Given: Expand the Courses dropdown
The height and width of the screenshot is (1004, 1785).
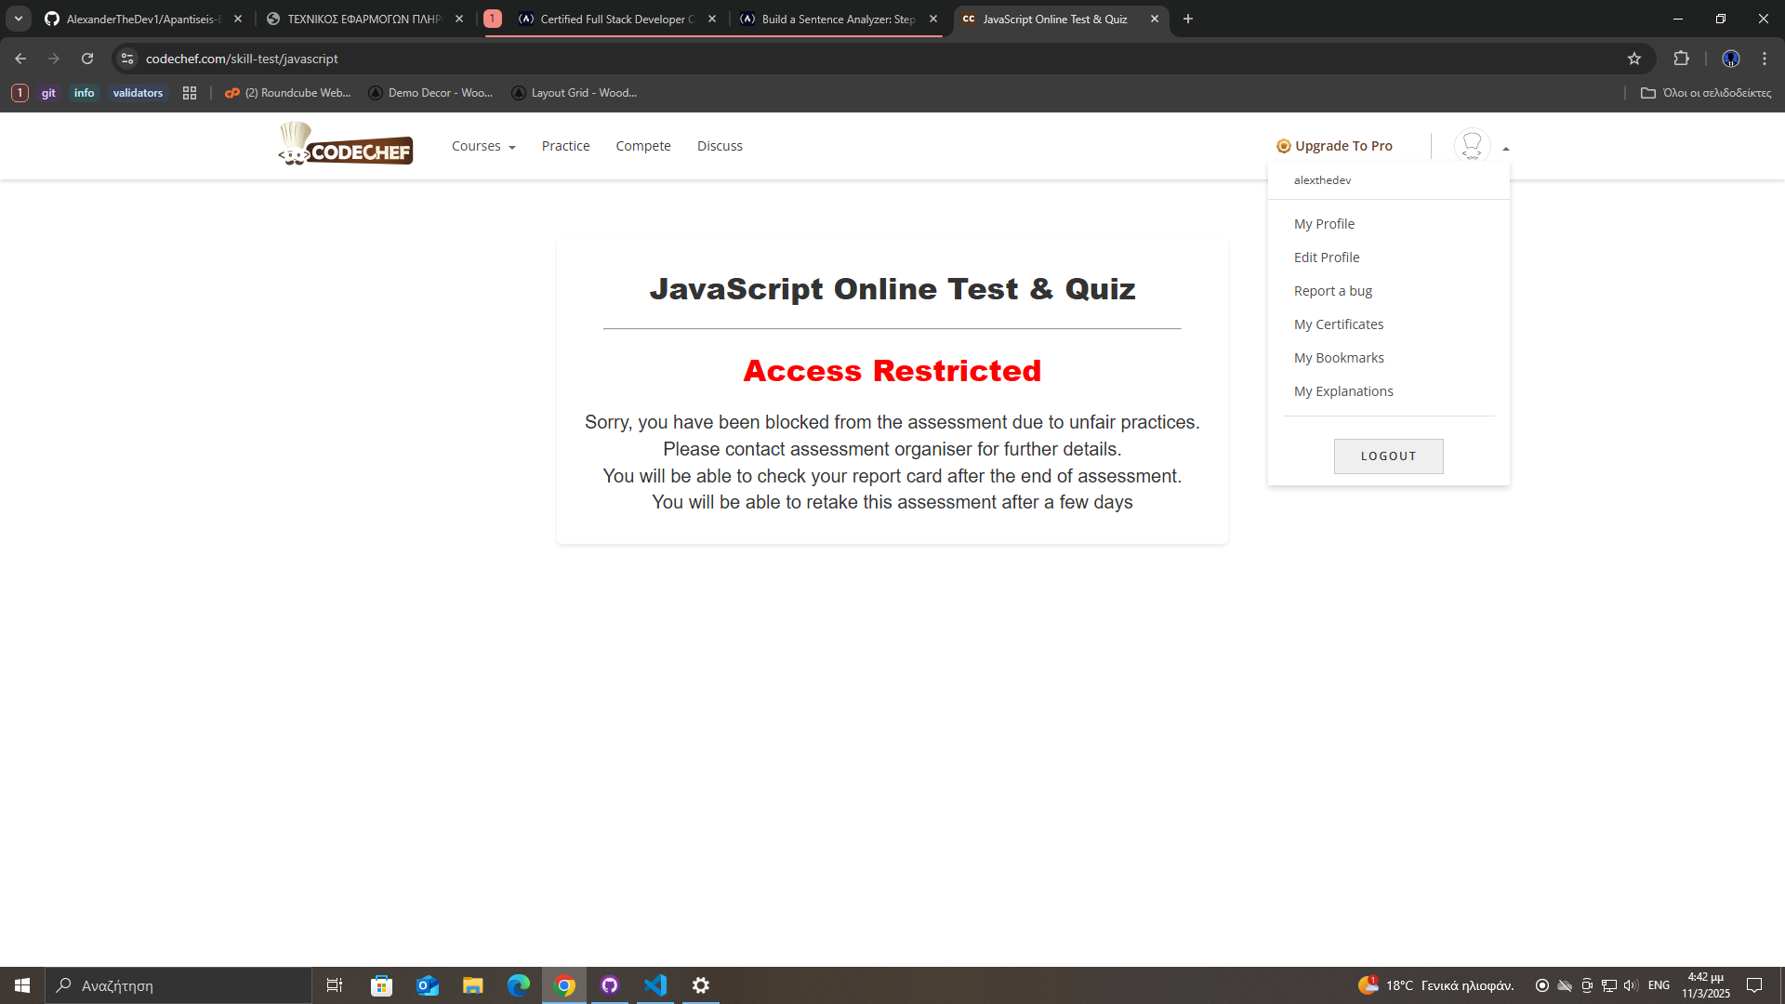Looking at the screenshot, I should [x=483, y=146].
